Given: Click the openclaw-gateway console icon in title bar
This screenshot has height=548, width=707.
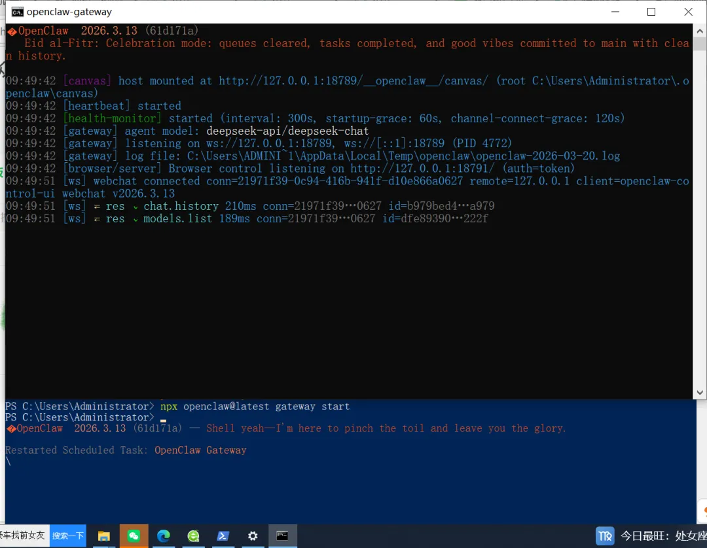Looking at the screenshot, I should click(x=17, y=12).
